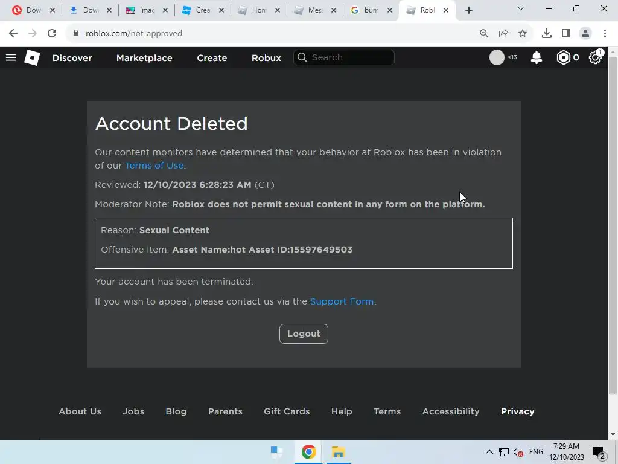Click the address bar URL roblox.com/not-approved
618x464 pixels.
134,34
